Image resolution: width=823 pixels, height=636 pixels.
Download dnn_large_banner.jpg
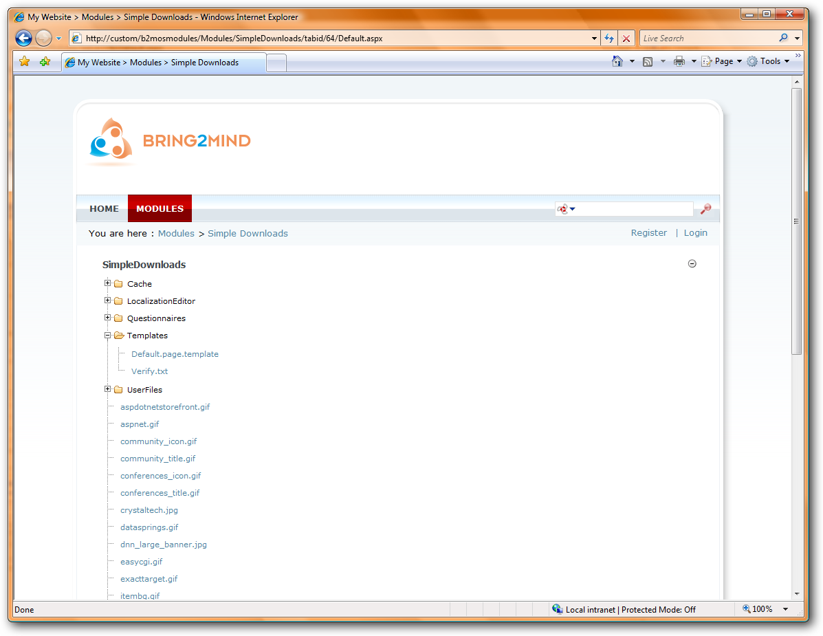tap(164, 545)
